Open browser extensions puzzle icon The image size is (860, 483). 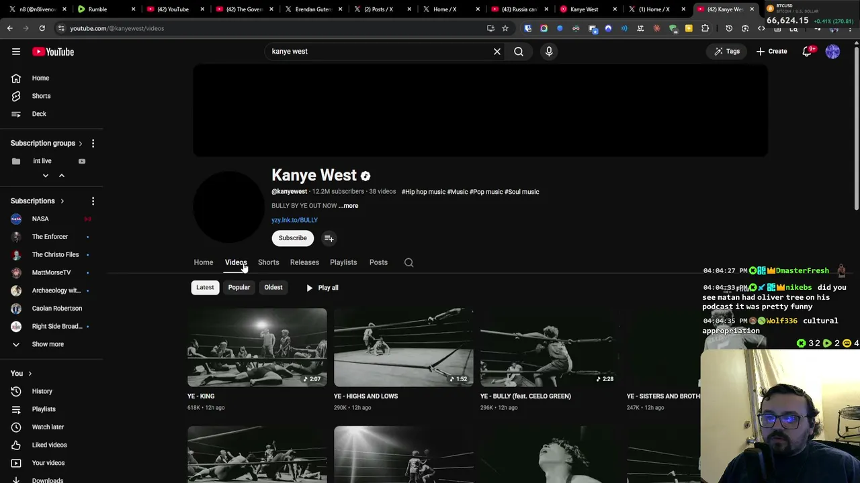[x=705, y=28]
